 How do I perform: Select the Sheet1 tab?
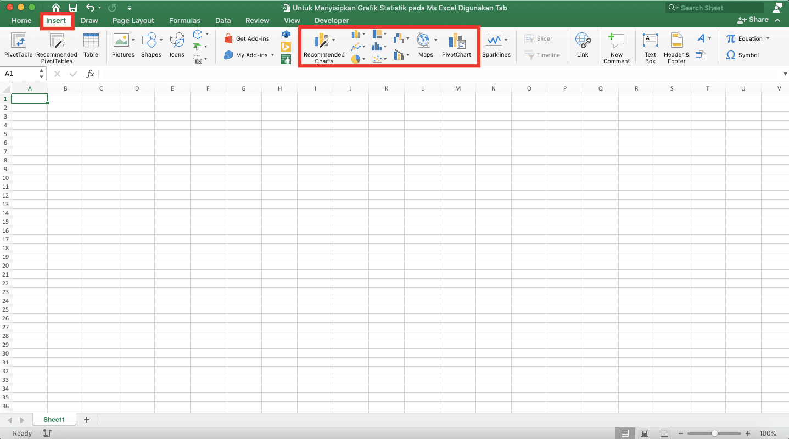click(x=54, y=420)
